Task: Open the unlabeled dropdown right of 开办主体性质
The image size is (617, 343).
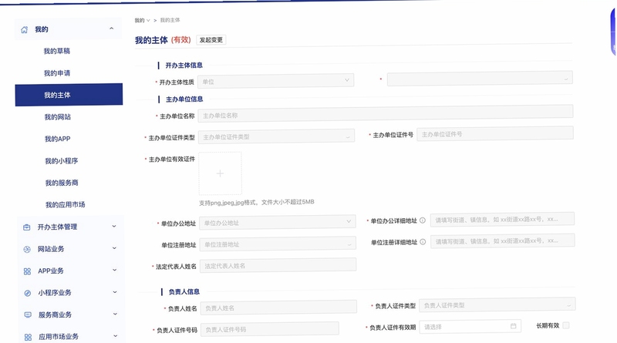Action: (480, 79)
